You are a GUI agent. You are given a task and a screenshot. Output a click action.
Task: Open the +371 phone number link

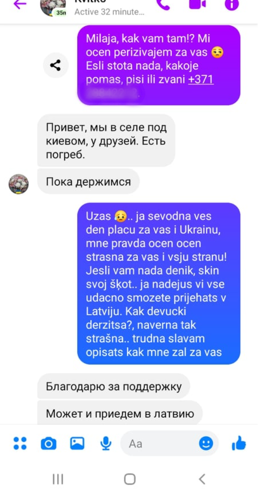201,80
